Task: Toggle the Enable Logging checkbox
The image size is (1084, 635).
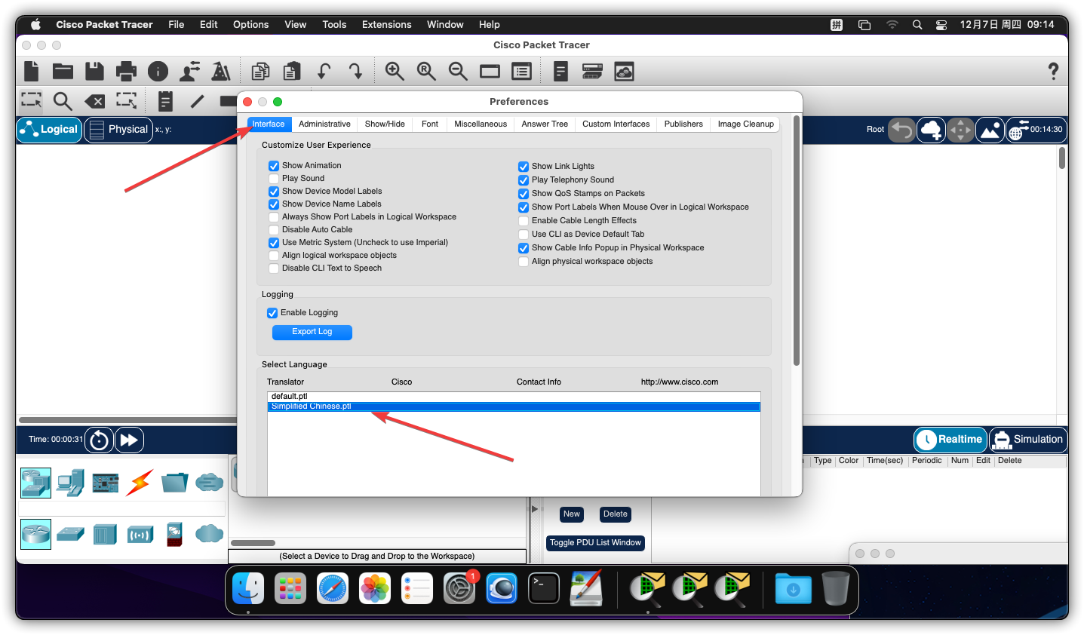Action: (x=272, y=313)
